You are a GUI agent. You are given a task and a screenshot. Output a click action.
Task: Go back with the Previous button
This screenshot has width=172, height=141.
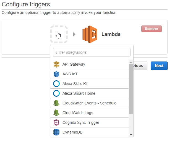pyautogui.click(x=140, y=66)
